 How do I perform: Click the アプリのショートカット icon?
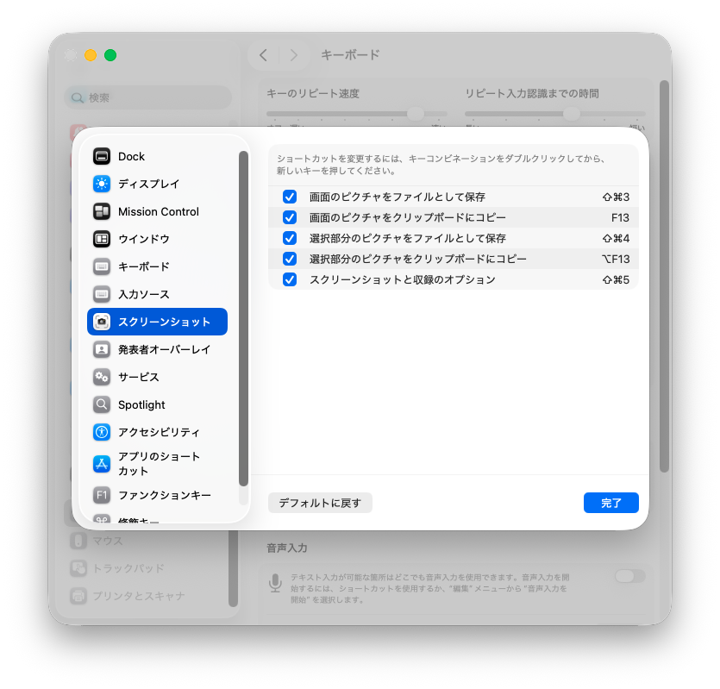coord(102,464)
